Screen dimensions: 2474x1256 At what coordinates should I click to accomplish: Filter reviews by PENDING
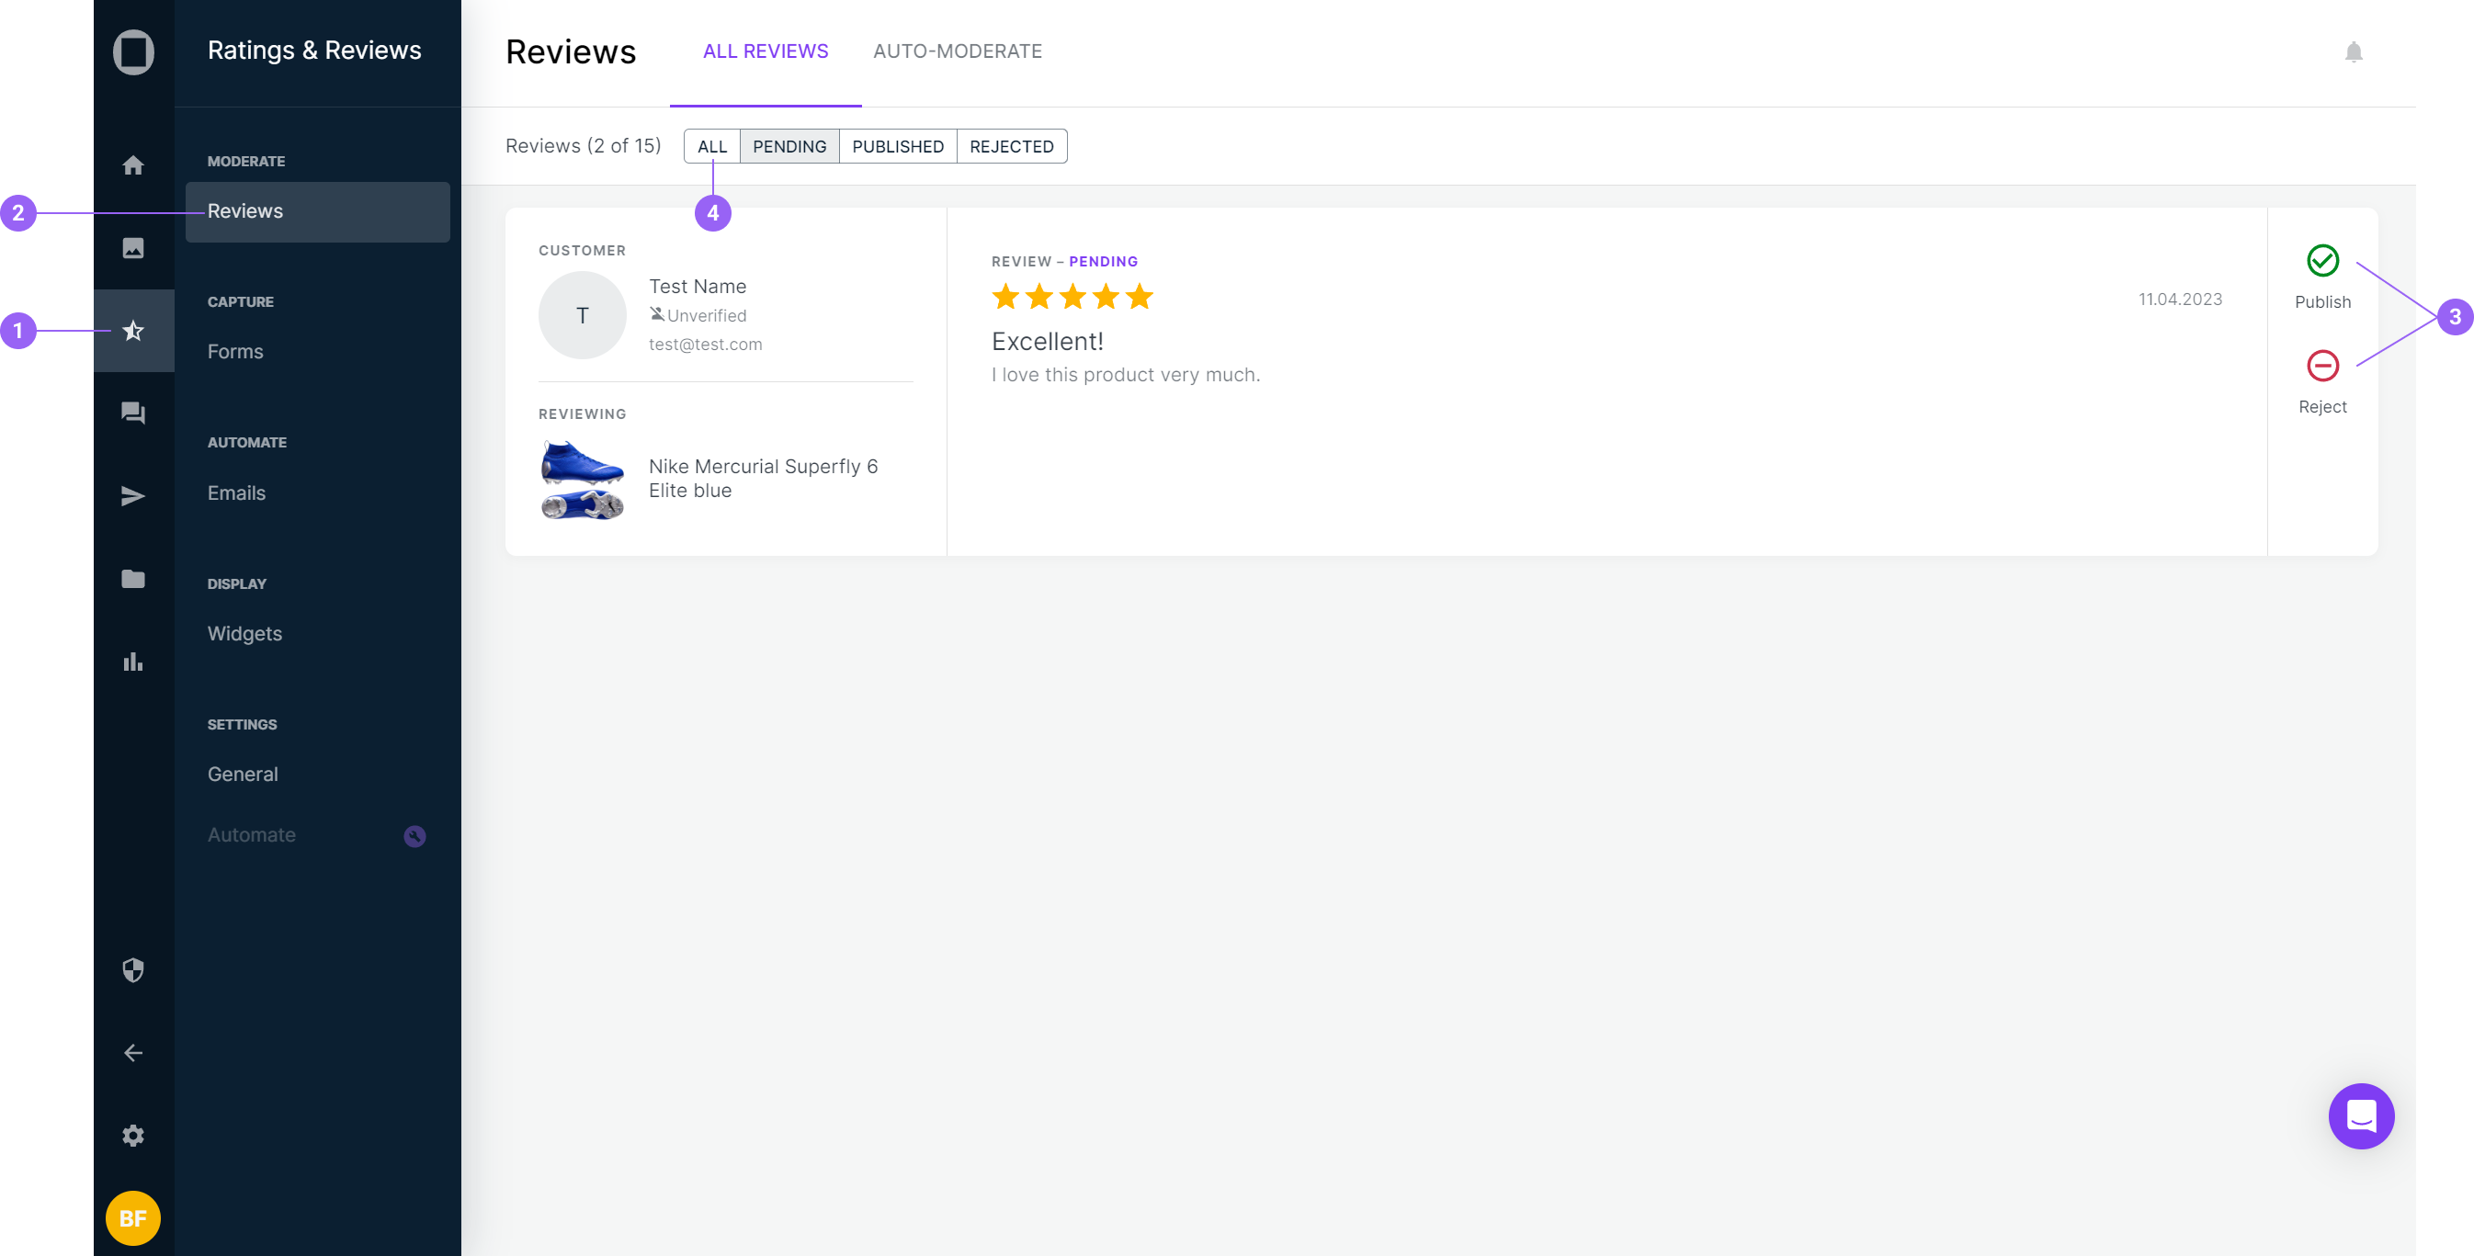[789, 146]
